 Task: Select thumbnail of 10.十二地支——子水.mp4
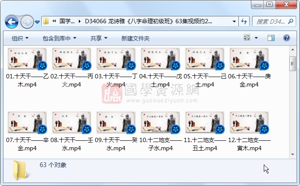click(x=160, y=123)
